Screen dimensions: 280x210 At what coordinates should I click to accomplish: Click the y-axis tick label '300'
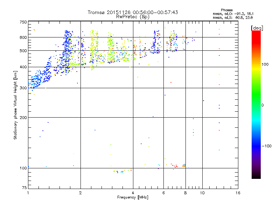click(x=23, y=88)
